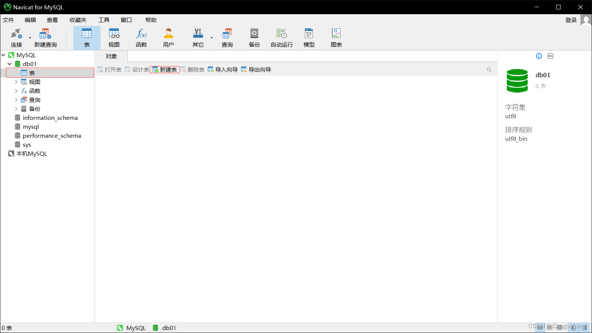Image resolution: width=592 pixels, height=333 pixels.
Task: Toggle the navigation pane visibility button
Action: pos(574,328)
